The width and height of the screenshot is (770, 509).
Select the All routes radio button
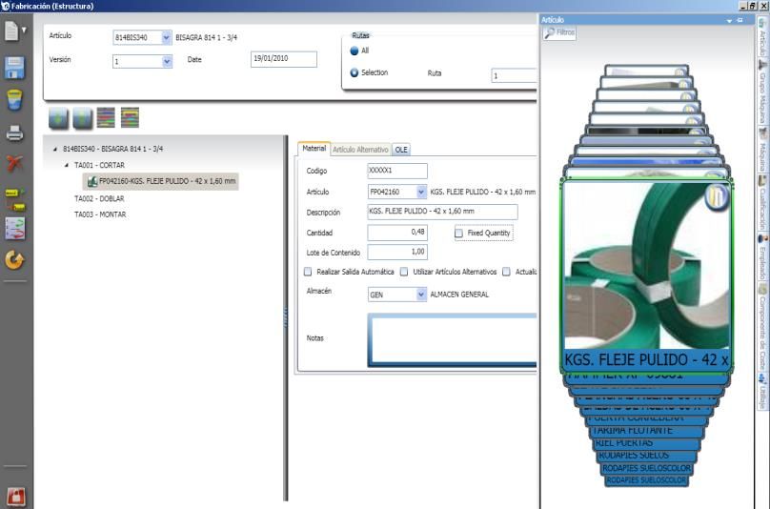[x=355, y=51]
